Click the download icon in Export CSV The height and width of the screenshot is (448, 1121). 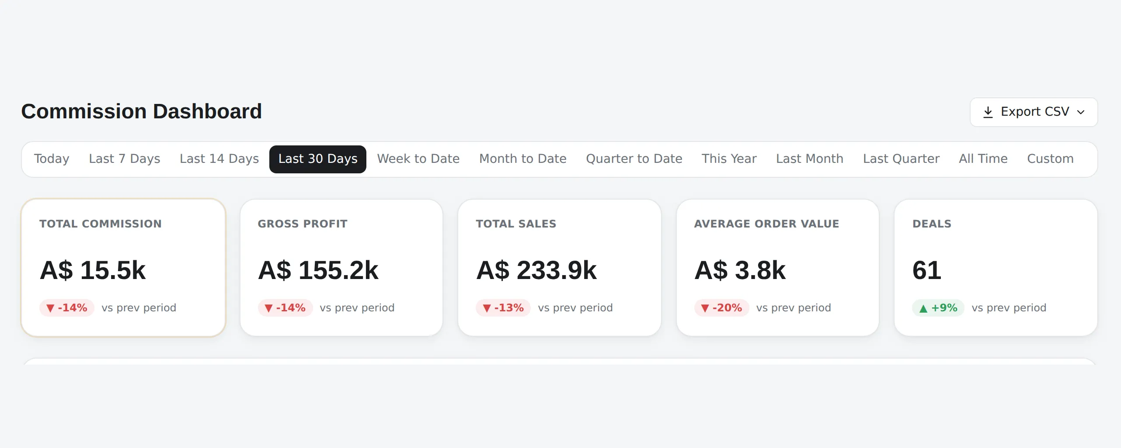click(x=988, y=112)
